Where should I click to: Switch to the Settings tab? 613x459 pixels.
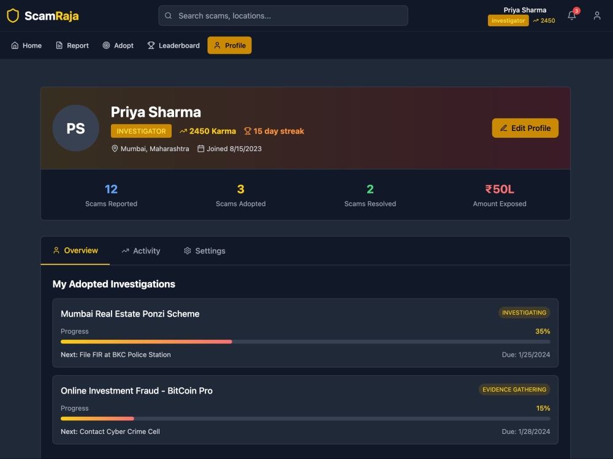point(205,251)
